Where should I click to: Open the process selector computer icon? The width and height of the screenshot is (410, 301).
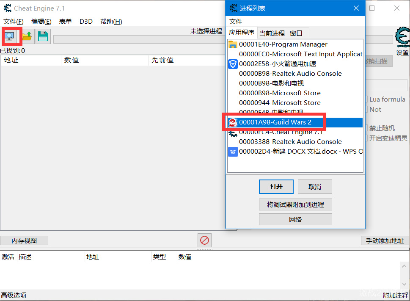click(x=10, y=36)
